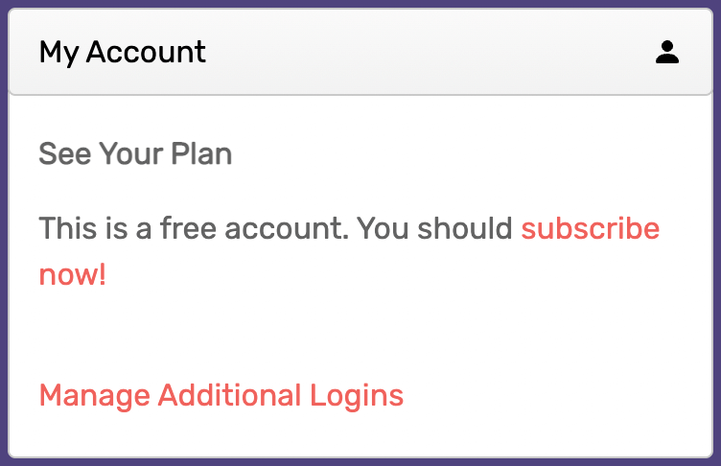Viewport: 721px width, 466px height.
Task: Click the 'You should' text
Action: [434, 228]
